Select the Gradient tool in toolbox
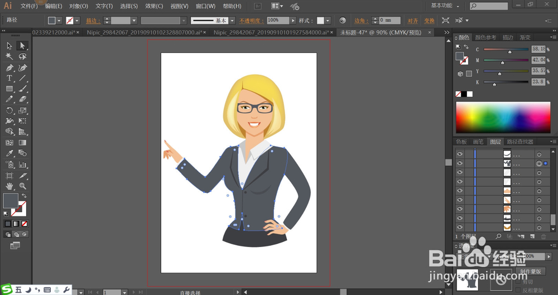 [x=22, y=143]
